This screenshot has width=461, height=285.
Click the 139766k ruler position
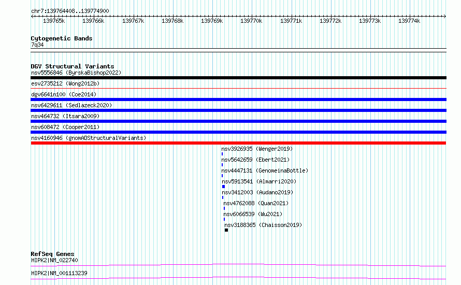coord(93,21)
